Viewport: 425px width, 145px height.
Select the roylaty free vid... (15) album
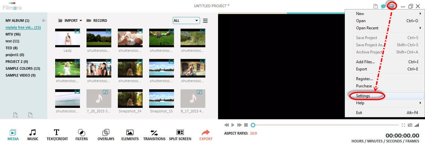point(23,27)
